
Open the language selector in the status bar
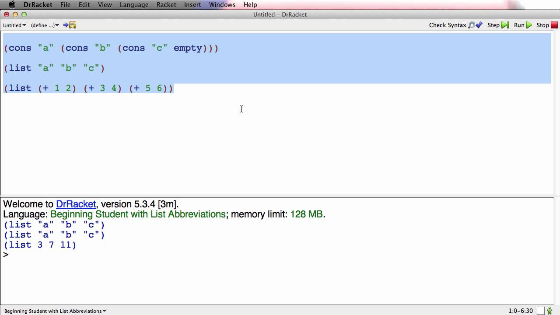coord(55,311)
